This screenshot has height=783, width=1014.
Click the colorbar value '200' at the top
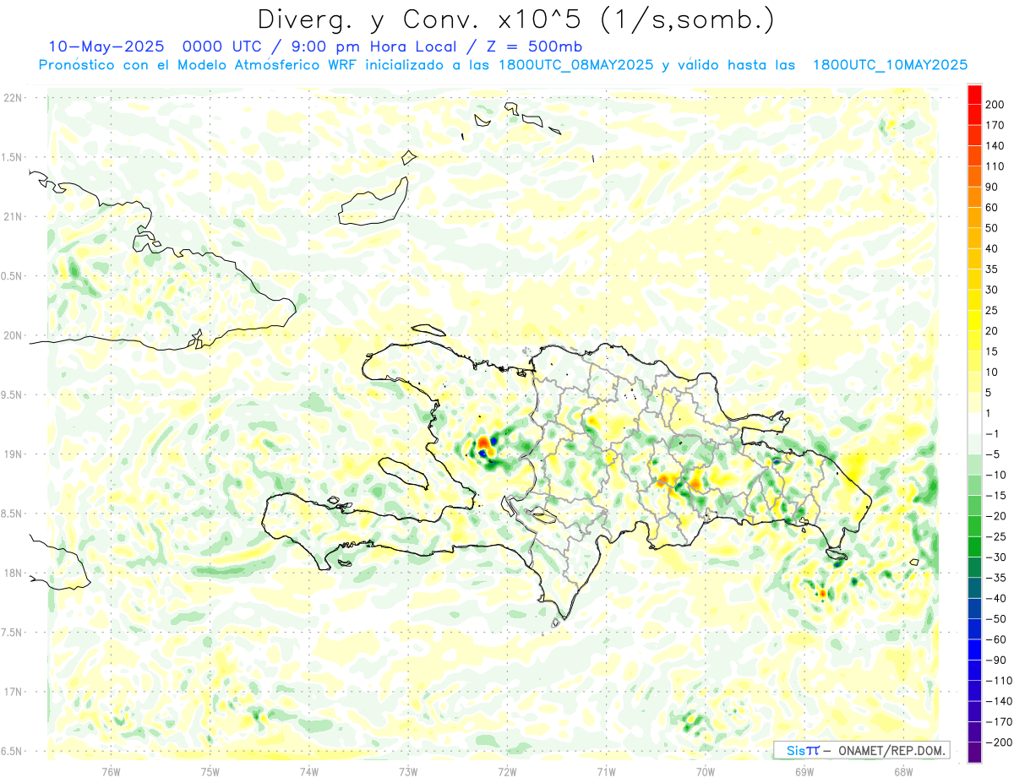coord(995,105)
